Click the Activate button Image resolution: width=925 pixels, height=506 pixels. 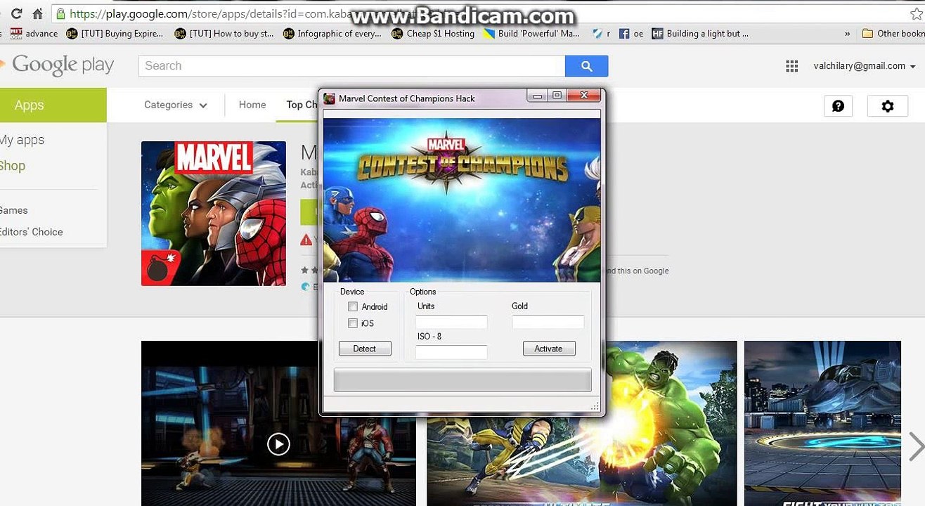(549, 349)
